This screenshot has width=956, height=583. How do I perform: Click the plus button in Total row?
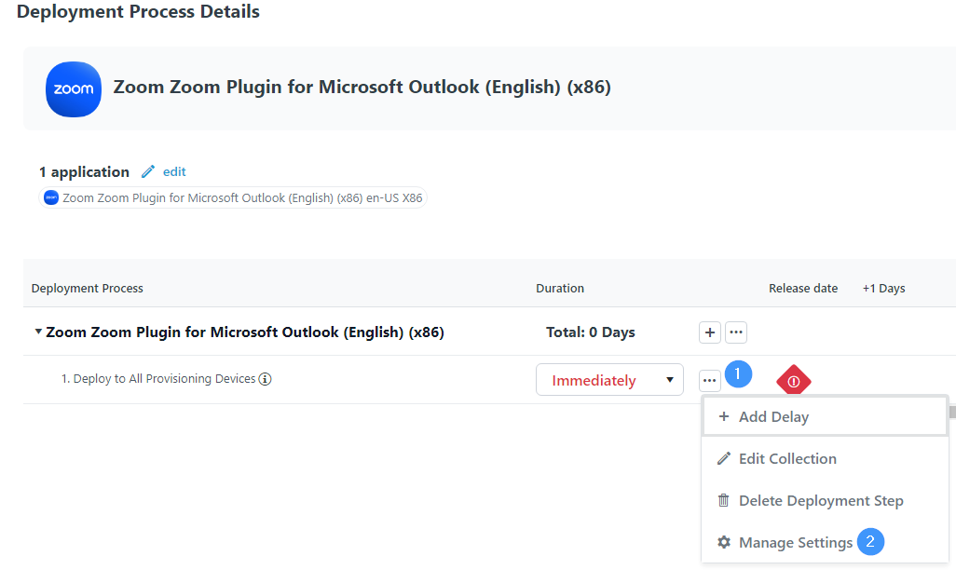(x=710, y=332)
